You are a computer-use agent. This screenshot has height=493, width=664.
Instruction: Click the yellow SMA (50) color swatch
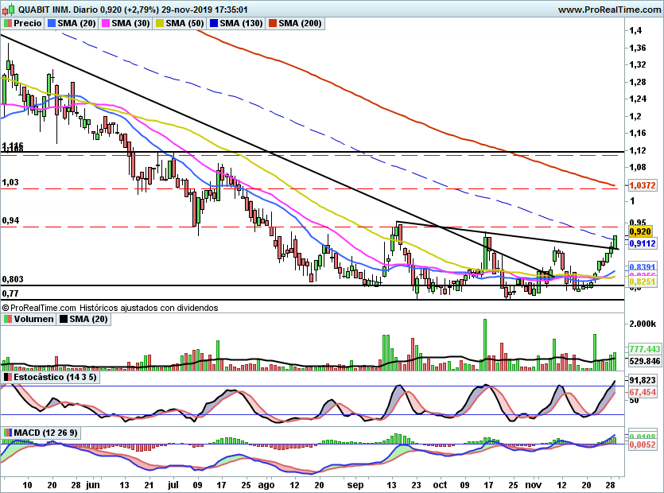click(160, 23)
